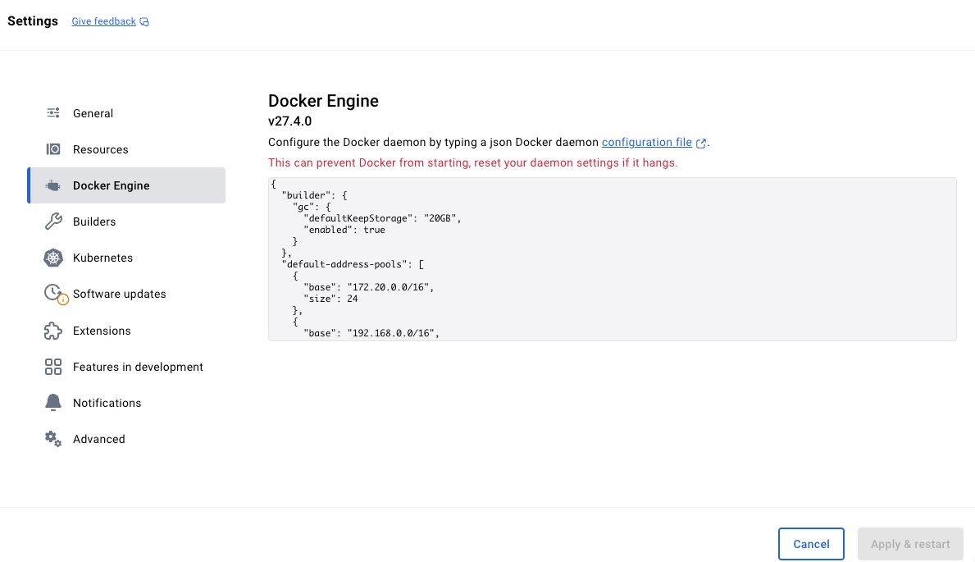Select the Docker Engine whale icon
The width and height of the screenshot is (975, 562).
52,185
